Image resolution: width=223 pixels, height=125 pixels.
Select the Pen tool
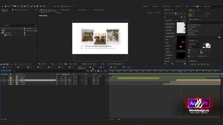point(25,6)
